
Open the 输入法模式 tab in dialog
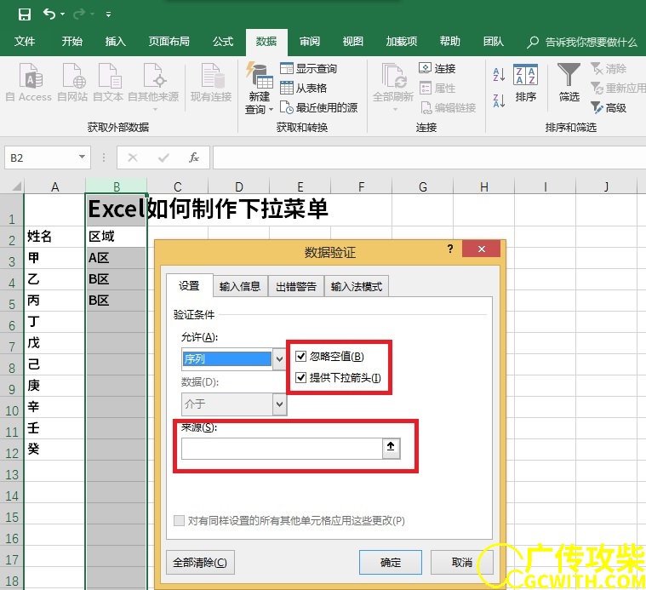pos(357,286)
